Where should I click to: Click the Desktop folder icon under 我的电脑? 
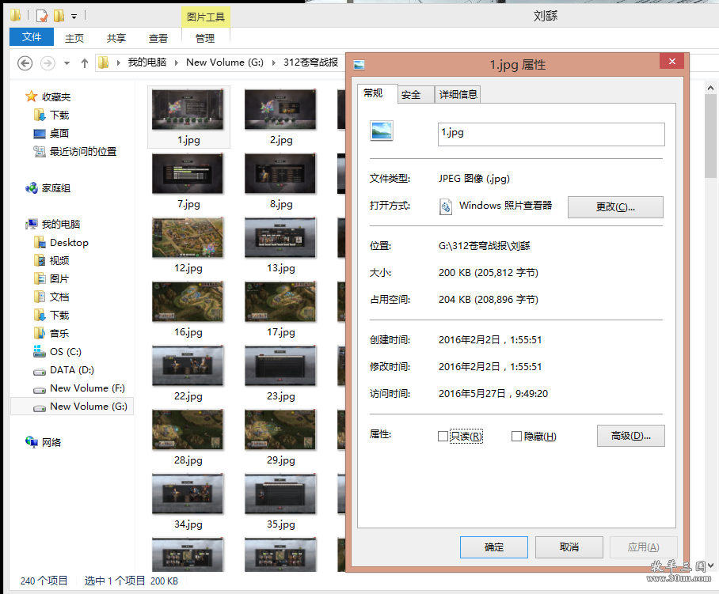pos(40,242)
